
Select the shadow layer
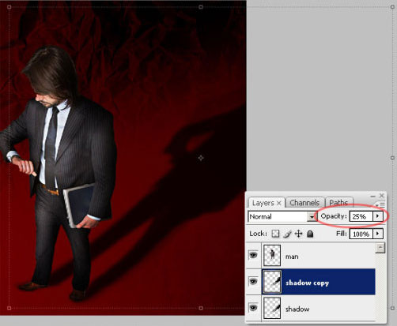(319, 309)
